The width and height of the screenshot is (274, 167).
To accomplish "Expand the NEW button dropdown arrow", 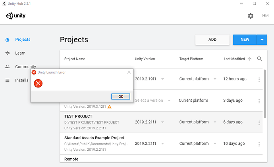I will tap(262, 40).
